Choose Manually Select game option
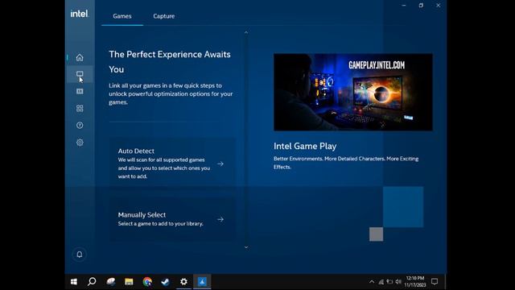 [172, 219]
